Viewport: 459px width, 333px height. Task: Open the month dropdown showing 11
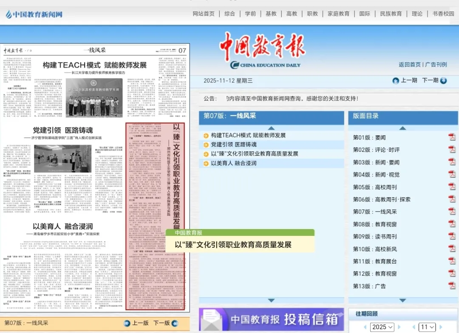coord(427,327)
